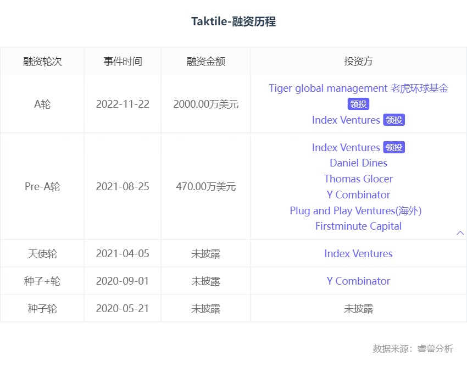The height and width of the screenshot is (372, 467).
Task: Collapse the Pre-A investor list chevron
Action: coord(460,233)
